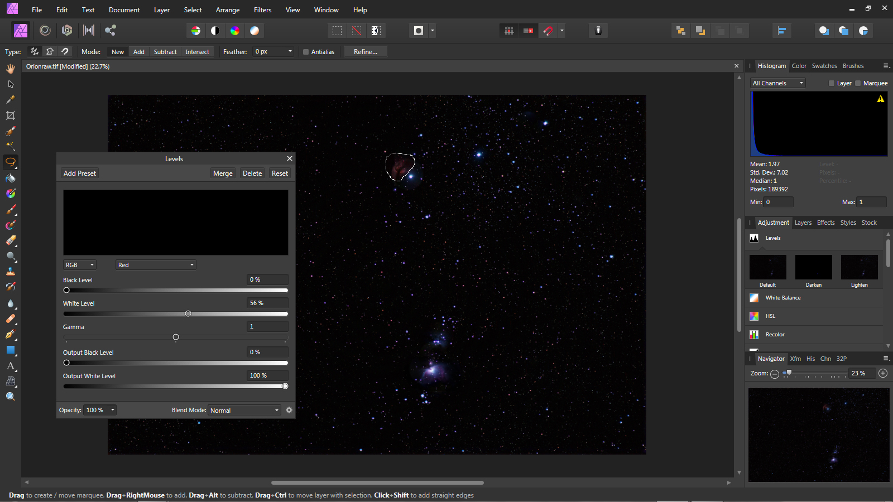This screenshot has height=502, width=893.
Task: Enable the Antialias checkbox
Action: tap(305, 51)
